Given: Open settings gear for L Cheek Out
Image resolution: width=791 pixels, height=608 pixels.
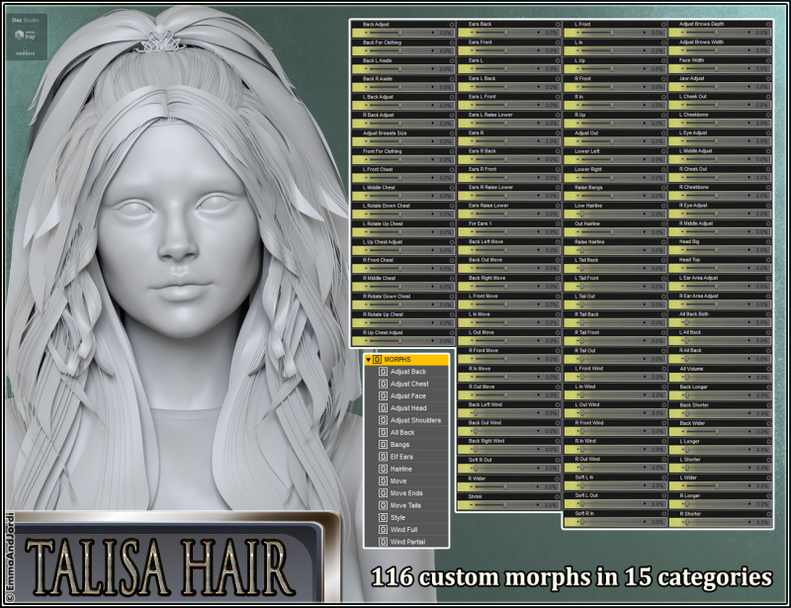Looking at the screenshot, I should coord(769,96).
